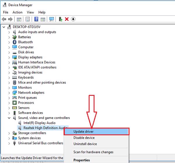Screen dimensions: 175x163
Task: Expand the Software devices category
Action: 9,113
